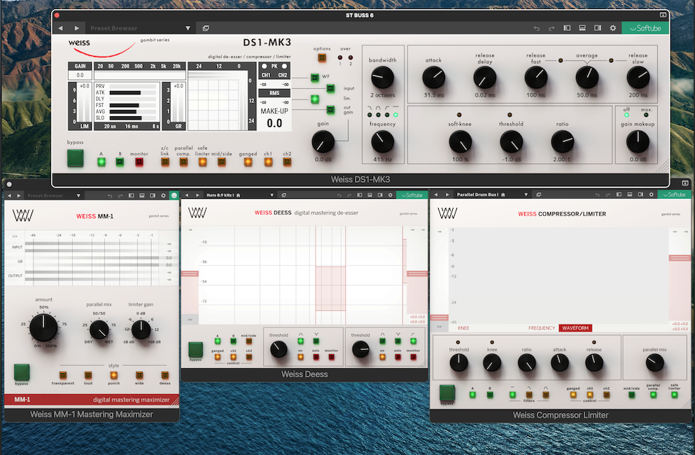Image resolution: width=695 pixels, height=455 pixels.
Task: Click the green round icon in MM-1 toolbar
Action: (174, 195)
